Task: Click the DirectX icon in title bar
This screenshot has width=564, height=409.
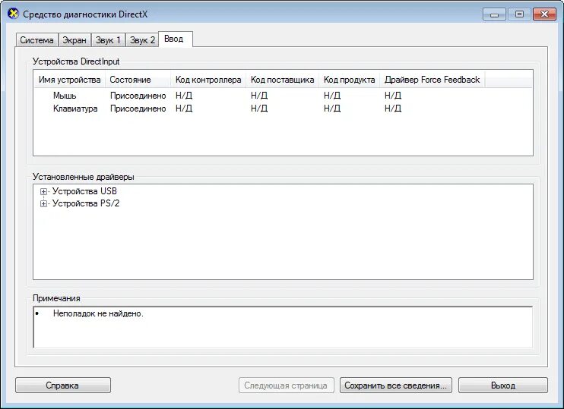Action: (13, 14)
